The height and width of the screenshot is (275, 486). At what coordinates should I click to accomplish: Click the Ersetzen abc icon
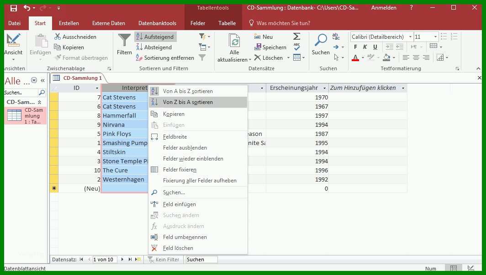pos(336,36)
